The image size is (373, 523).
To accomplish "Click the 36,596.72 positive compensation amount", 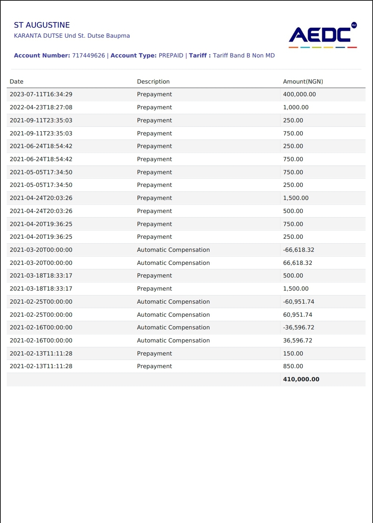I will (297, 341).
